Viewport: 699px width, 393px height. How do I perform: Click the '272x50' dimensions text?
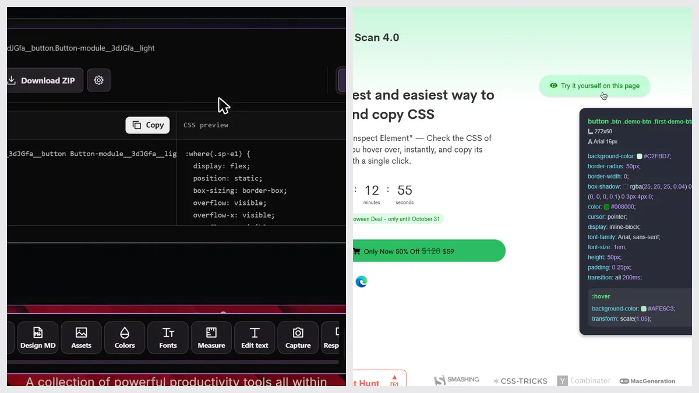603,132
